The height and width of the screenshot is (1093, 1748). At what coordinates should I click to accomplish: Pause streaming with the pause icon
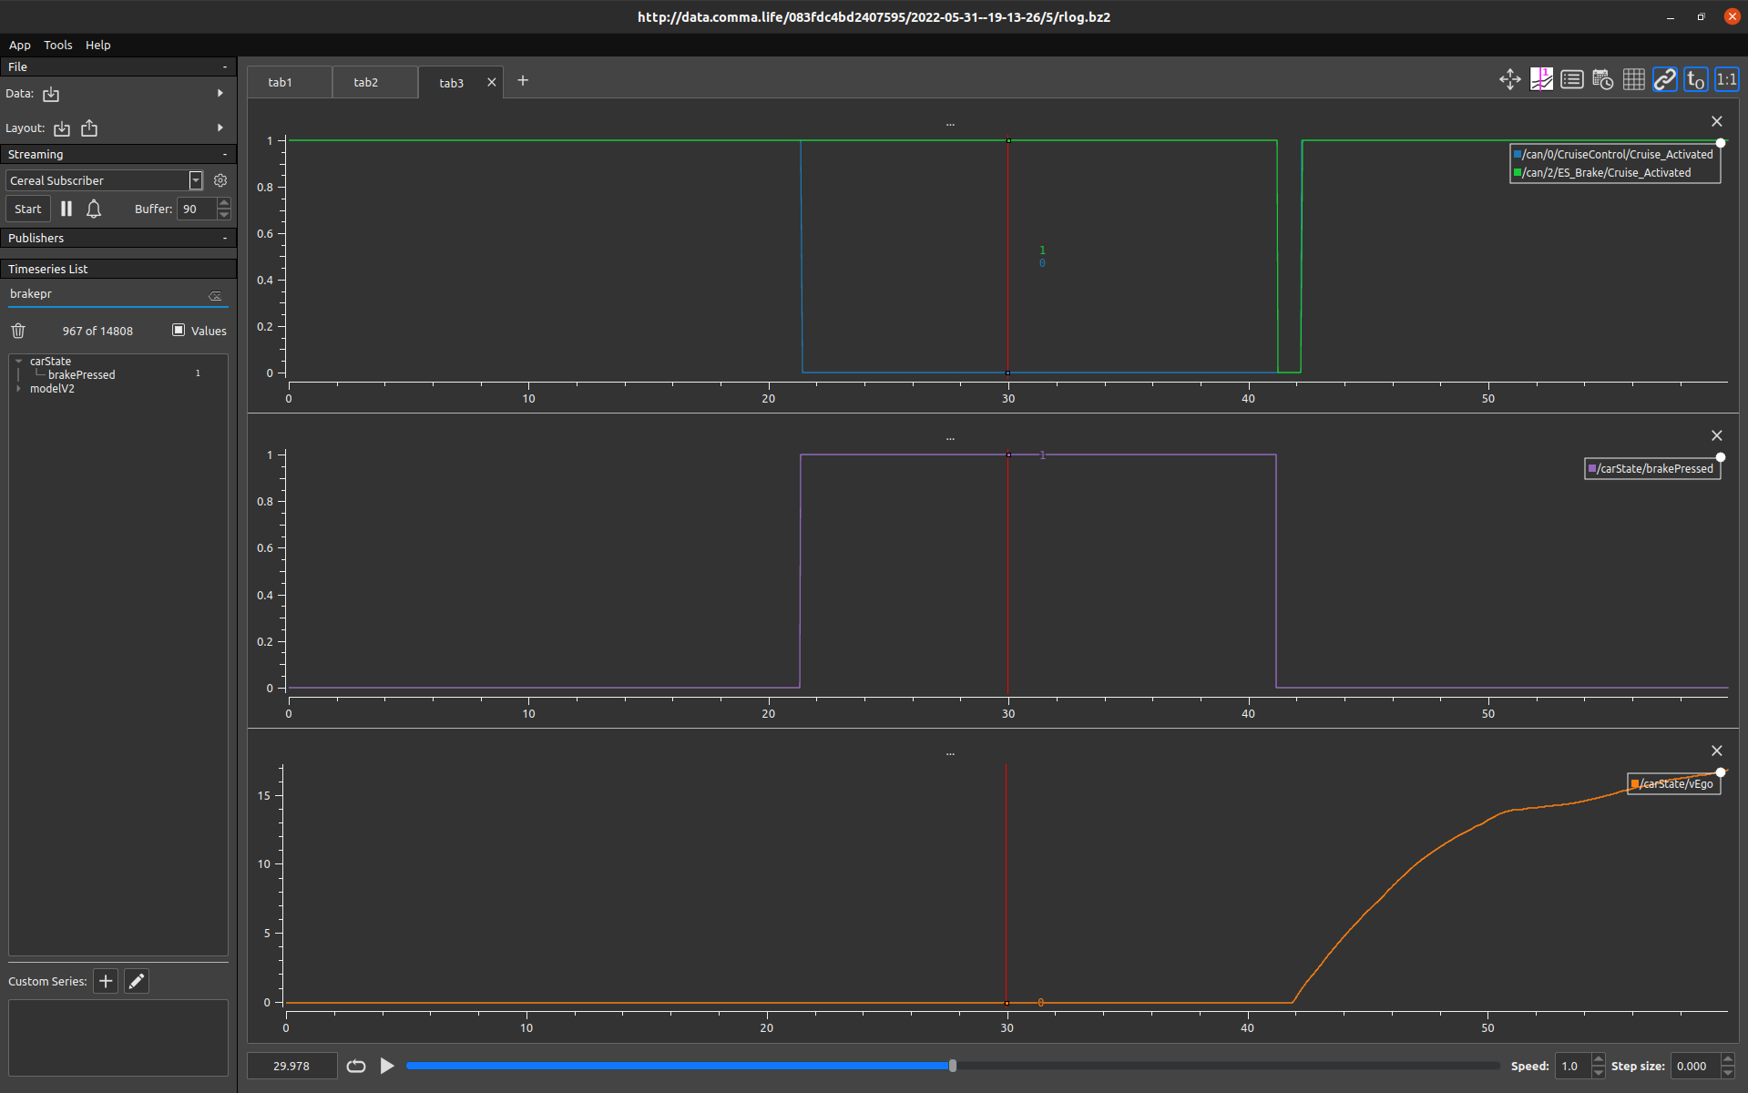(x=66, y=209)
